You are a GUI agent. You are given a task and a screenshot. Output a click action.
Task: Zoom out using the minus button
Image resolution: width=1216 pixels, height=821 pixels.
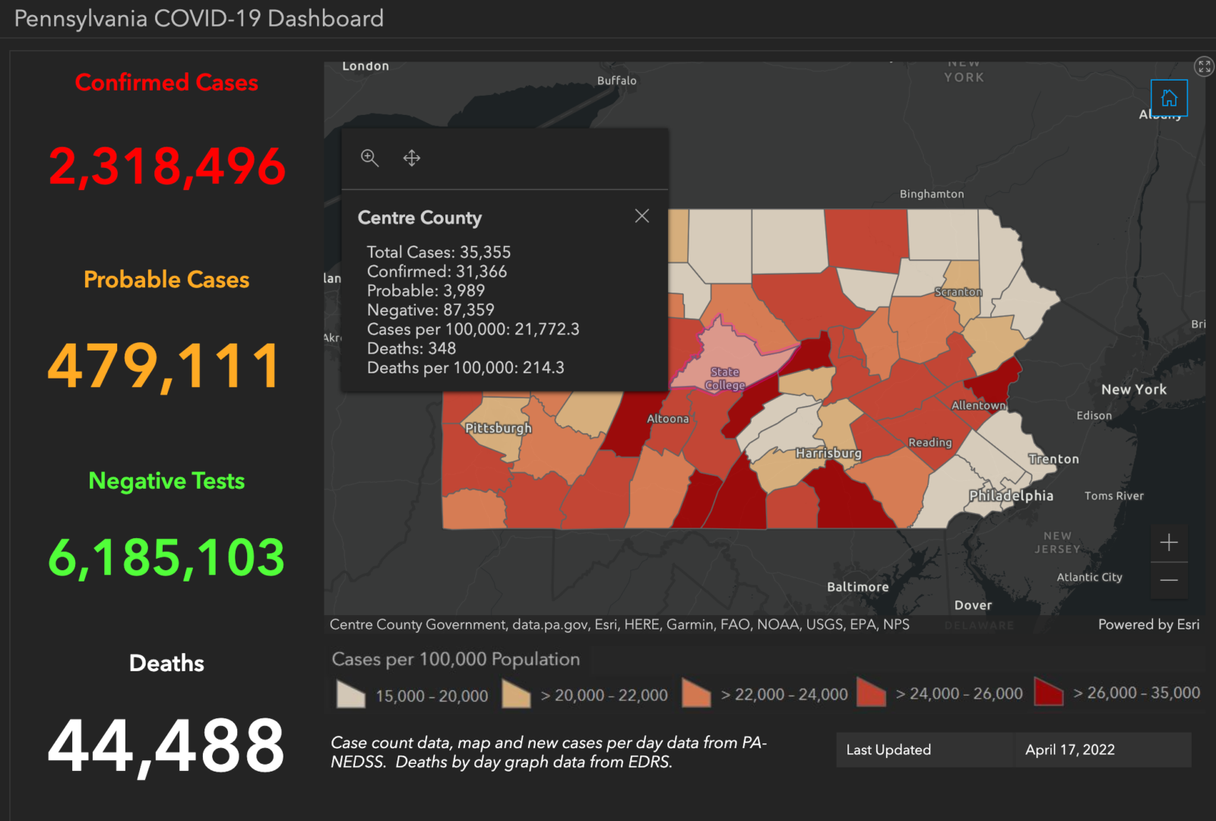(1169, 579)
